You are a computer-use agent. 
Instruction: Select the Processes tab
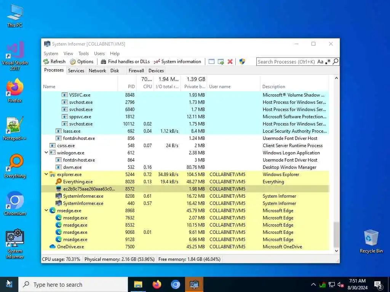54,70
